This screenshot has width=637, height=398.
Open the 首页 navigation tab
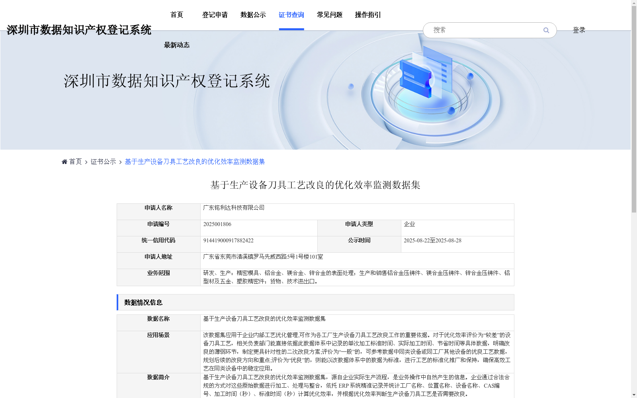[177, 15]
